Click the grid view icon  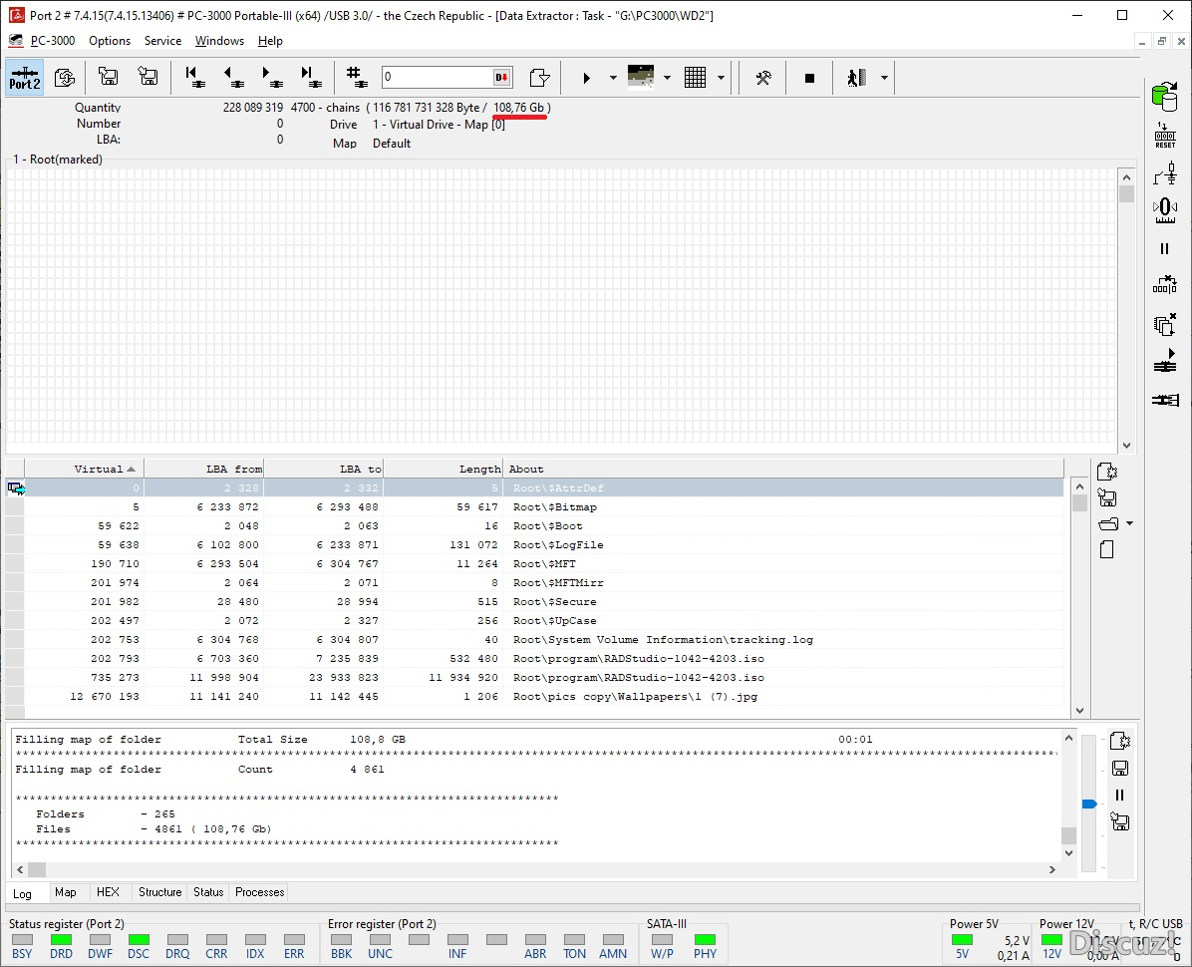tap(695, 78)
